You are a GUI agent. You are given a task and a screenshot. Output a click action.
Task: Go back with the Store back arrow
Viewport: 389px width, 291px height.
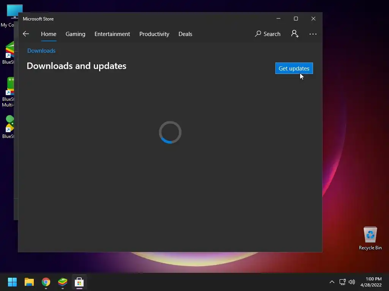point(26,34)
